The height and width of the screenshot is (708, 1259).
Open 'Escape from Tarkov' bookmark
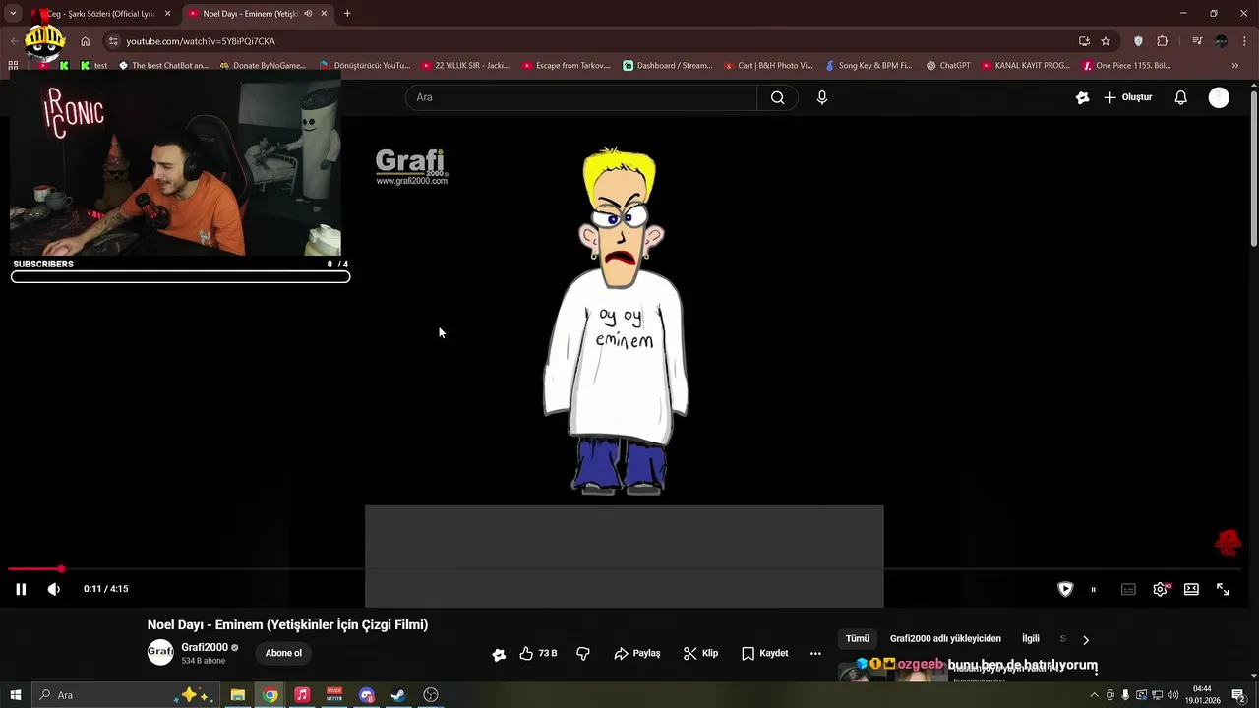(567, 66)
